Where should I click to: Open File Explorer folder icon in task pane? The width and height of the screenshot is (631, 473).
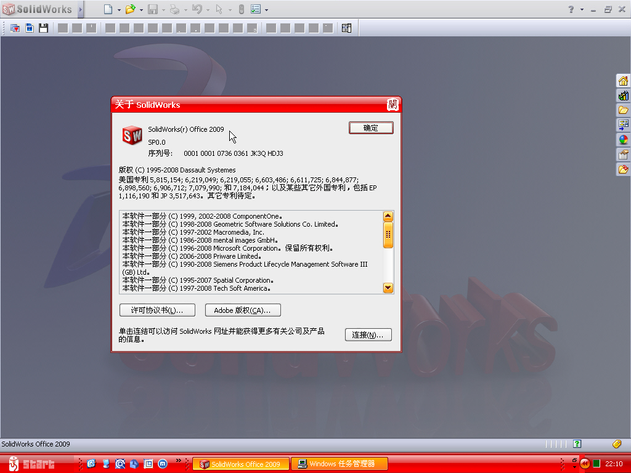(x=624, y=110)
